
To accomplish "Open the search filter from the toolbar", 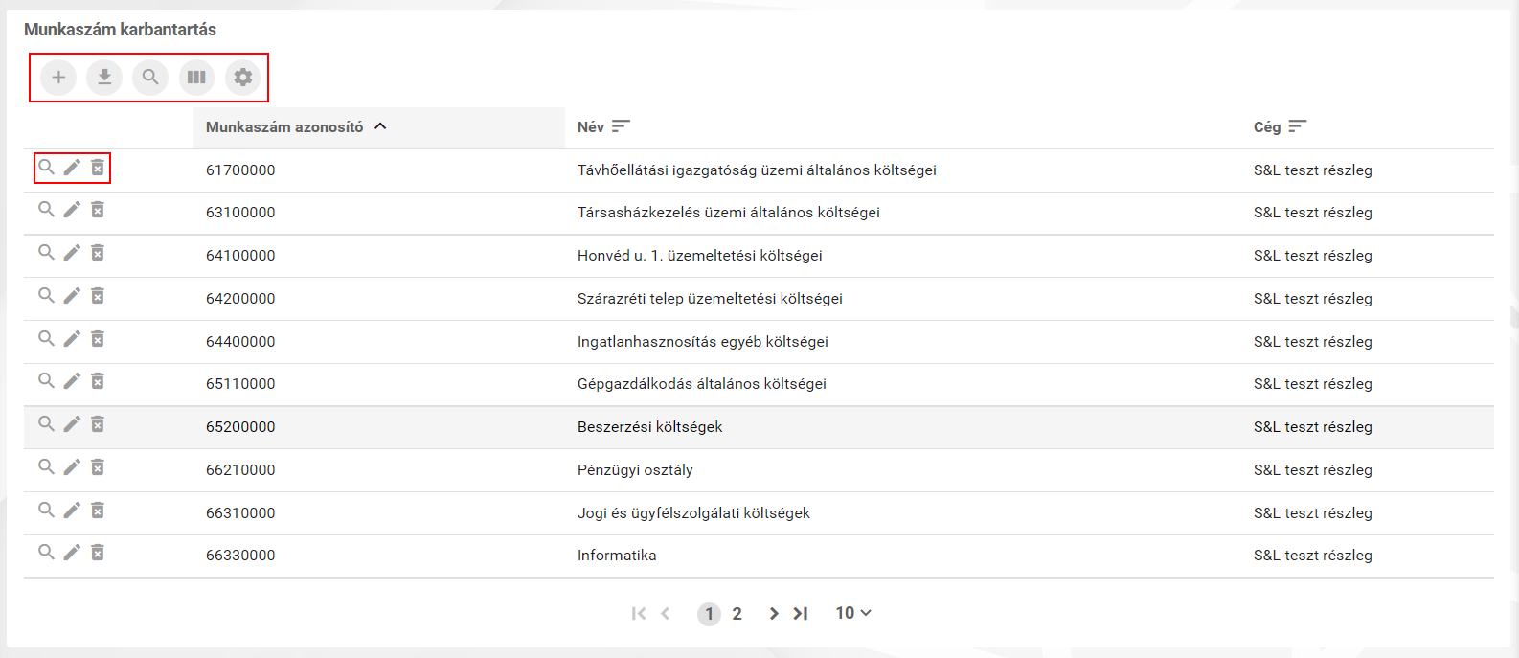I will point(150,78).
